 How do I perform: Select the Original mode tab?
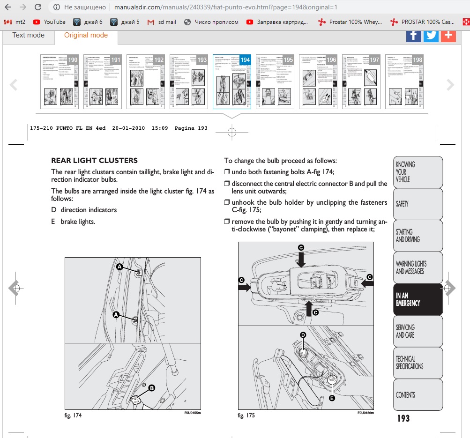(x=86, y=36)
